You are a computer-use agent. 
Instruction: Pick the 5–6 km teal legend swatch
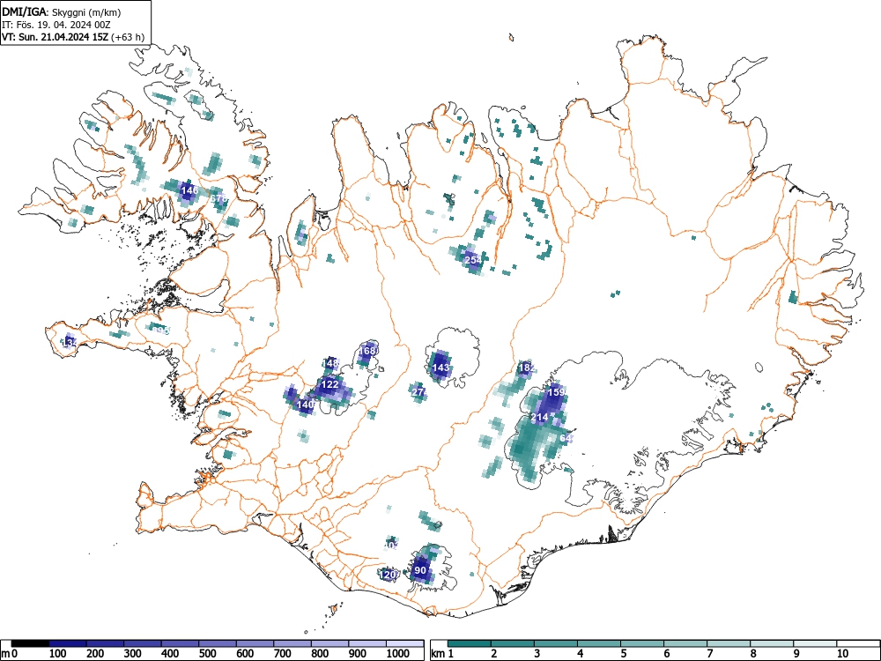(642, 643)
